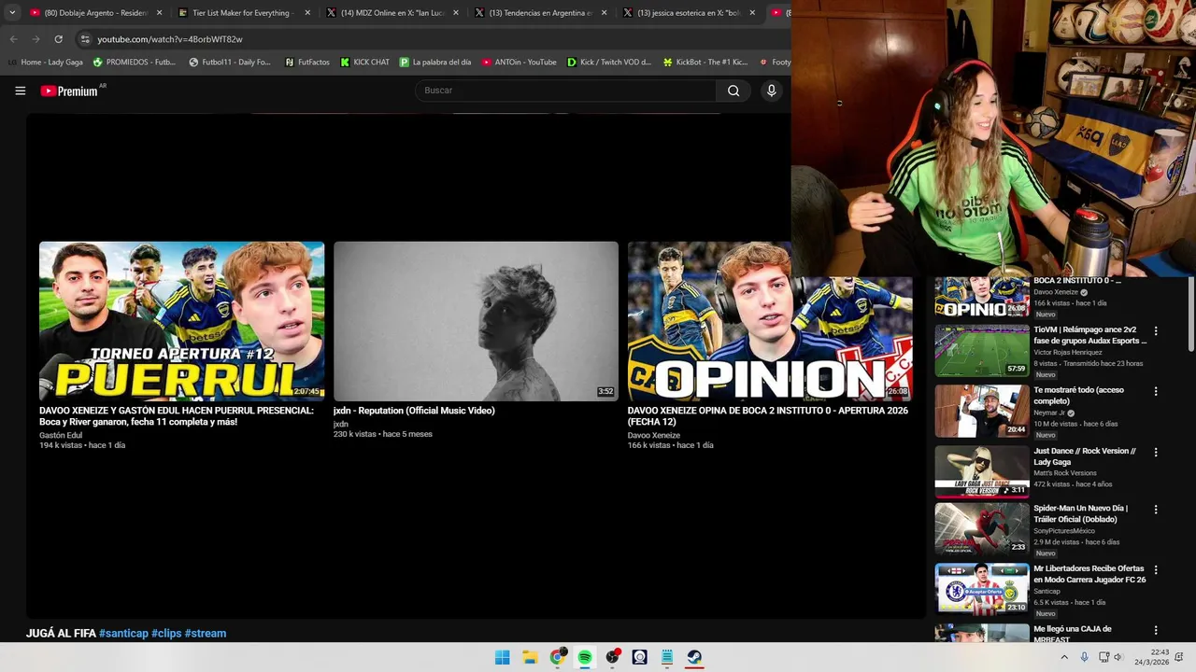Click the #stream hashtag
The image size is (1196, 672).
206,634
